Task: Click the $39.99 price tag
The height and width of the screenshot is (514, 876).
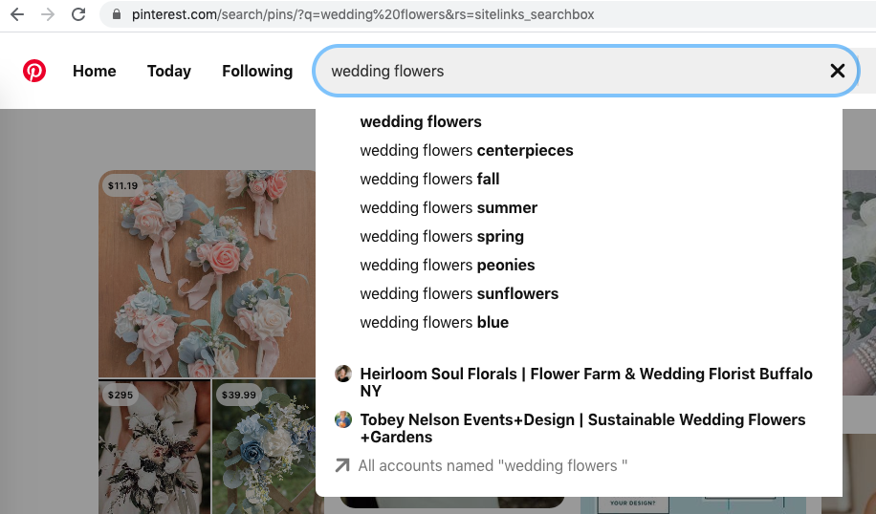Action: click(x=238, y=395)
